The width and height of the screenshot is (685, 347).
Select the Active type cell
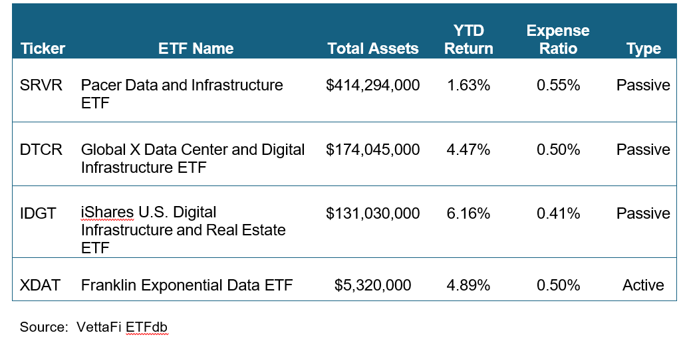[x=643, y=285]
